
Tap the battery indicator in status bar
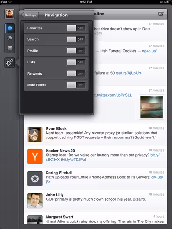pos(169,2)
